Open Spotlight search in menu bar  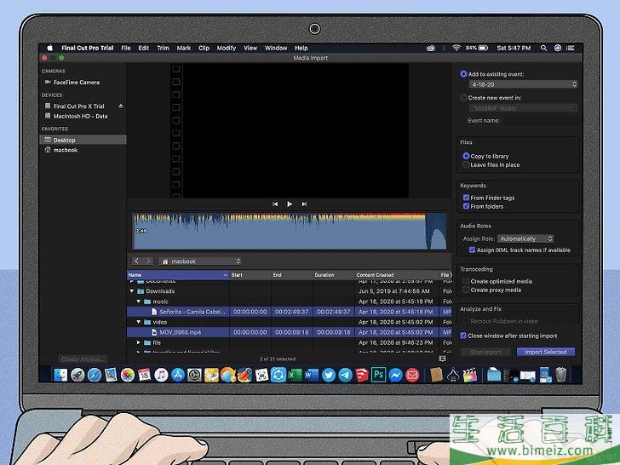pos(543,48)
